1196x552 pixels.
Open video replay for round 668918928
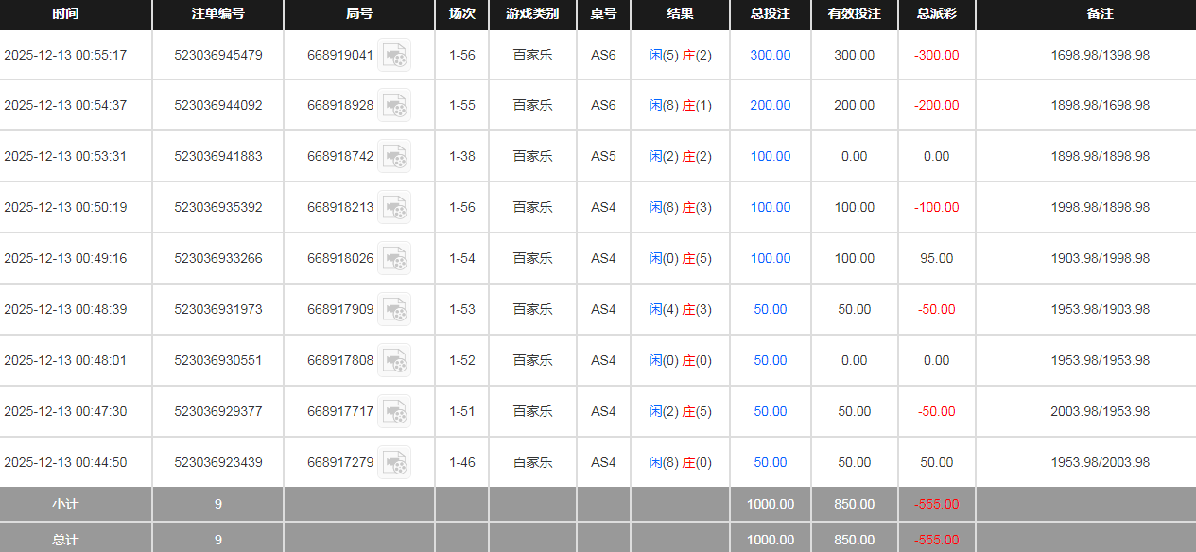394,106
